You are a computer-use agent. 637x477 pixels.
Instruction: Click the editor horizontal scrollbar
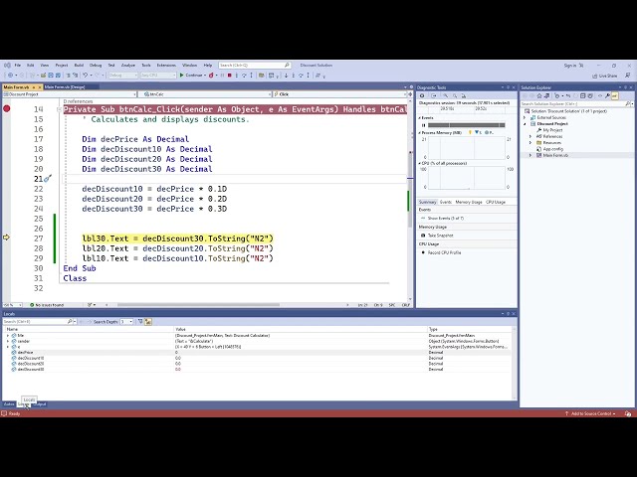pyautogui.click(x=198, y=305)
